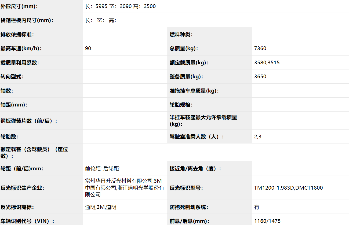The height and width of the screenshot is (225, 349).
Task: Click the 轮胎规格 label
Action: coord(181,105)
